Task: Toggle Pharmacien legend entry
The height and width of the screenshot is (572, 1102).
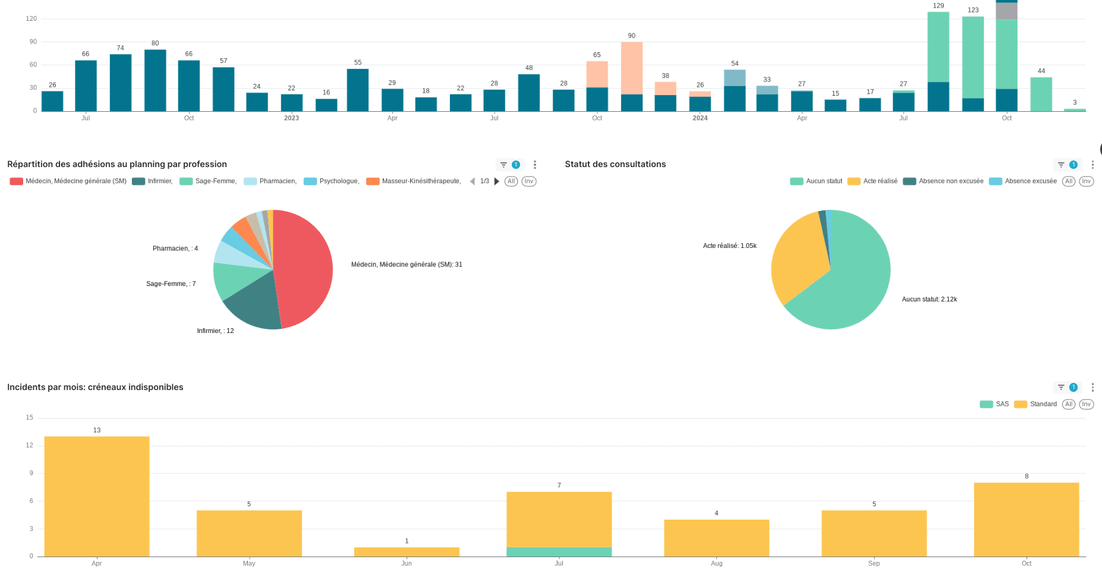Action: click(270, 181)
